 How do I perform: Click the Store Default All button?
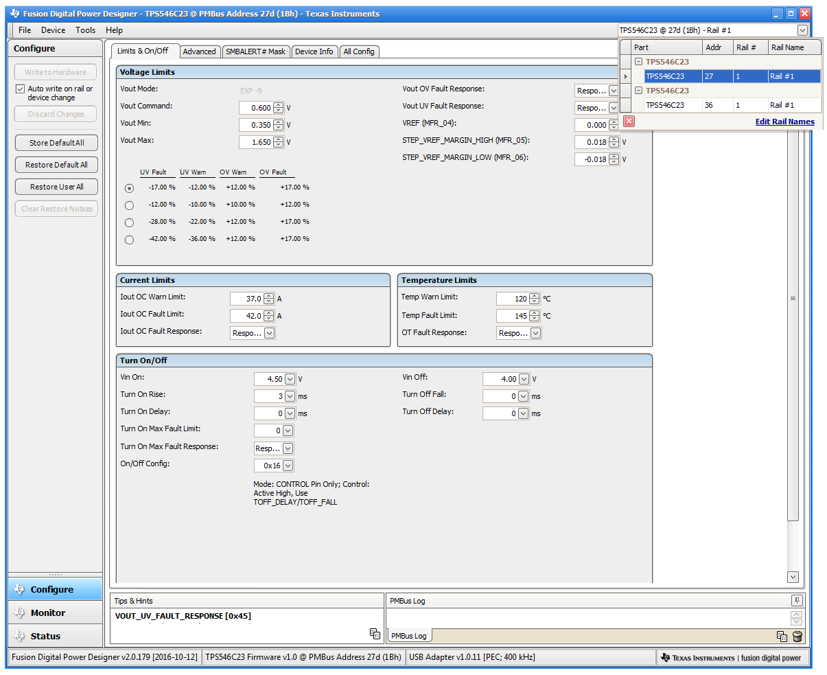56,143
